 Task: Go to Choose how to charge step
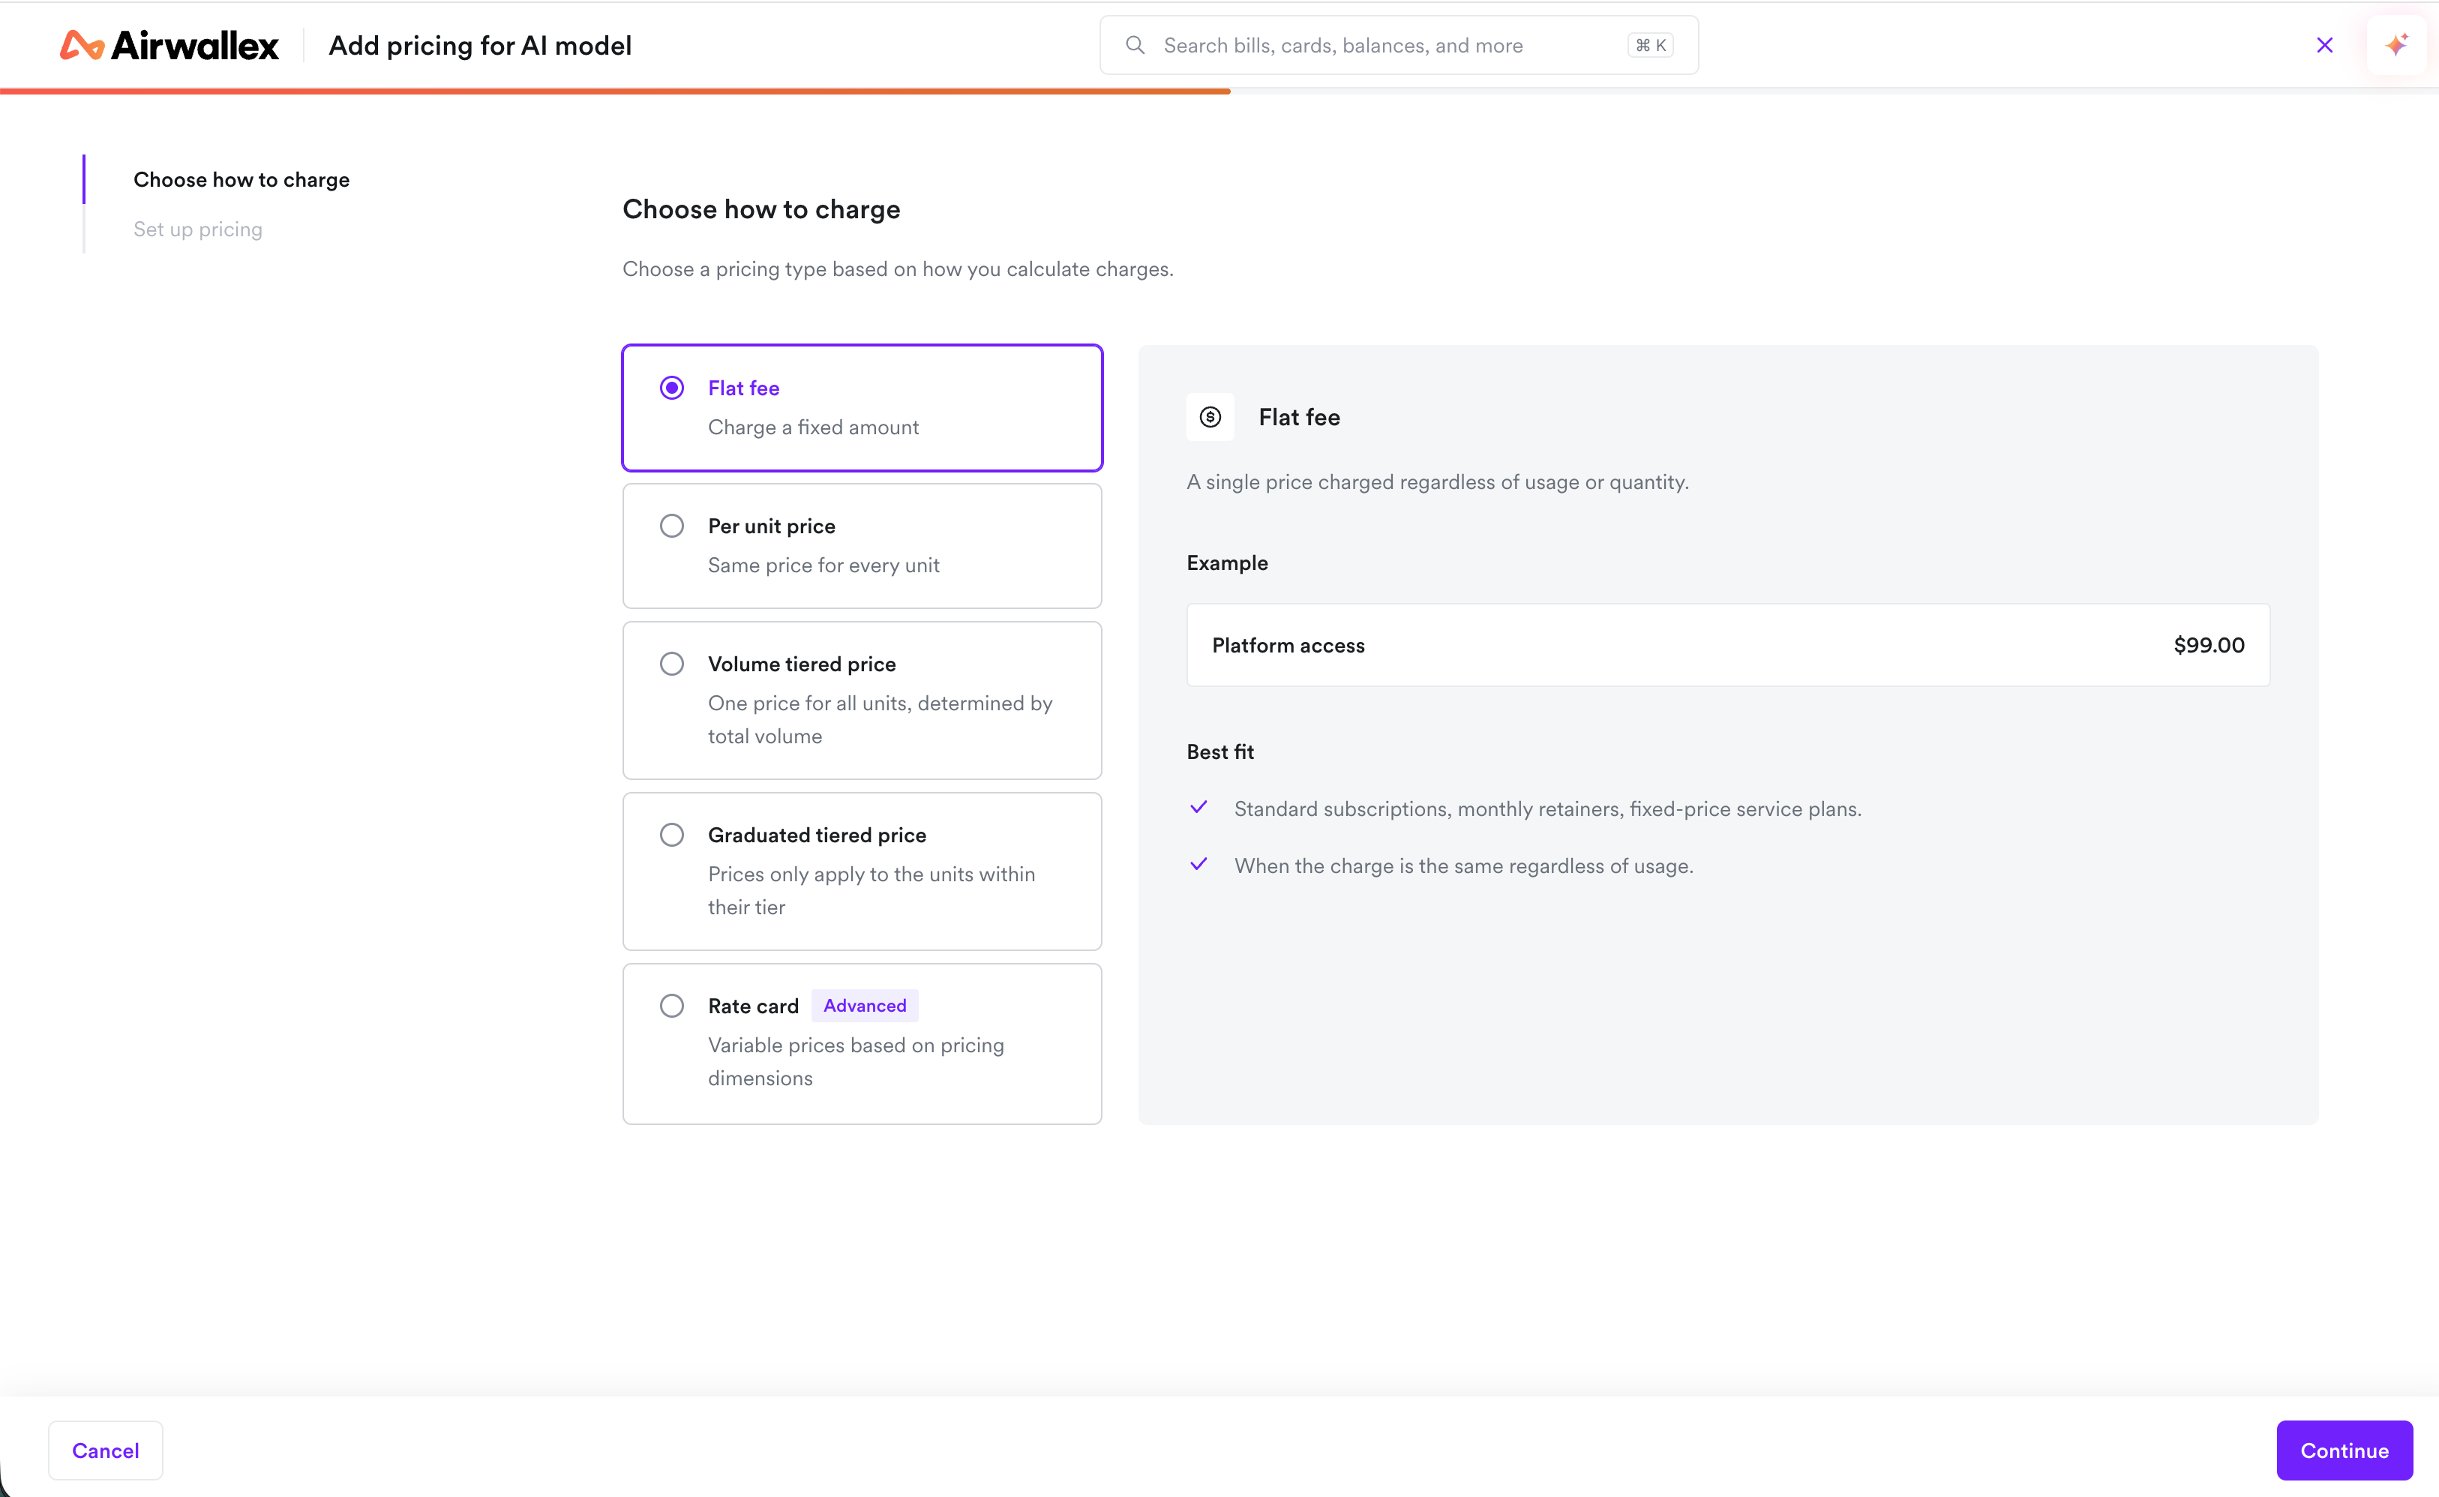(x=241, y=179)
